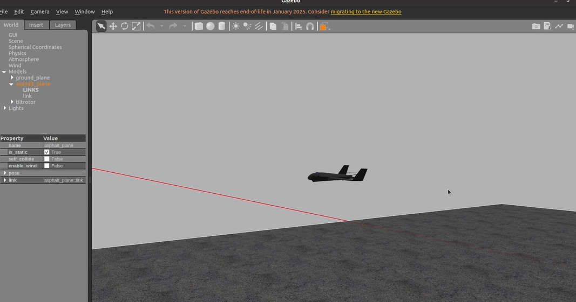Screen dimensions: 576x302
Task: Open the data logging tool
Action: pos(547,26)
